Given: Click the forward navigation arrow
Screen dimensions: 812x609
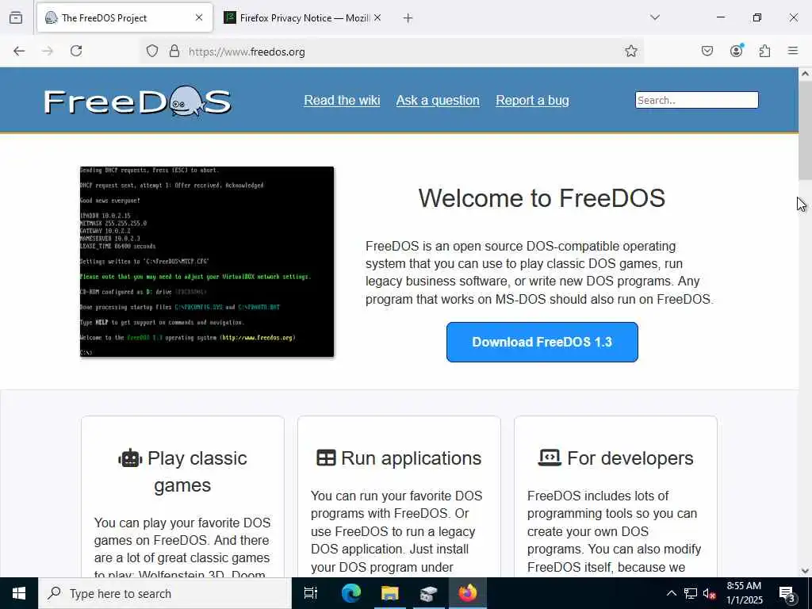Looking at the screenshot, I should (x=48, y=51).
